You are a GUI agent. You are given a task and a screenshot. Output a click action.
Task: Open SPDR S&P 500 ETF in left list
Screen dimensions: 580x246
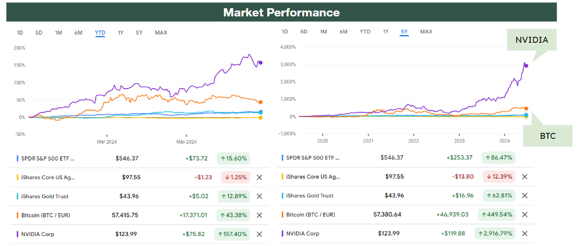pos(47,158)
